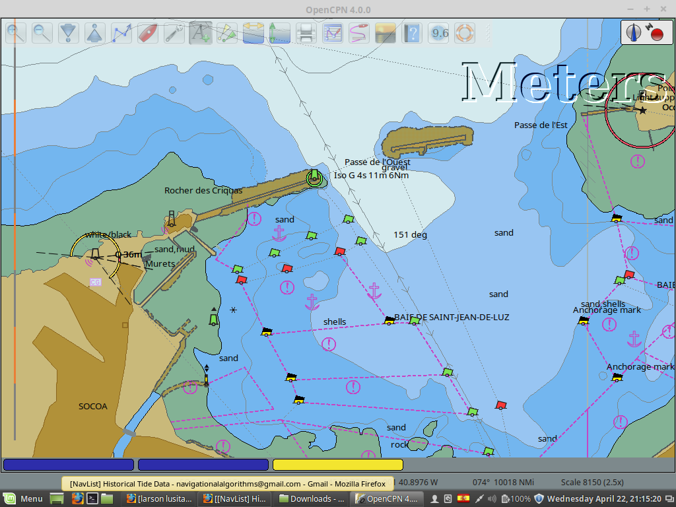Viewport: 676px width, 507px height.
Task: Enable Auto Follow red boat icon
Action: (148, 32)
